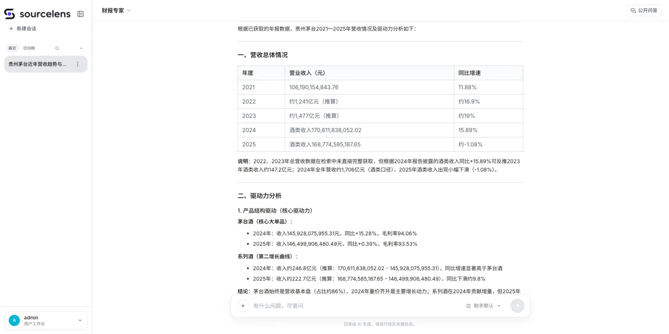Click the 说明 note paragraph
This screenshot has width=669, height=334.
pyautogui.click(x=379, y=166)
